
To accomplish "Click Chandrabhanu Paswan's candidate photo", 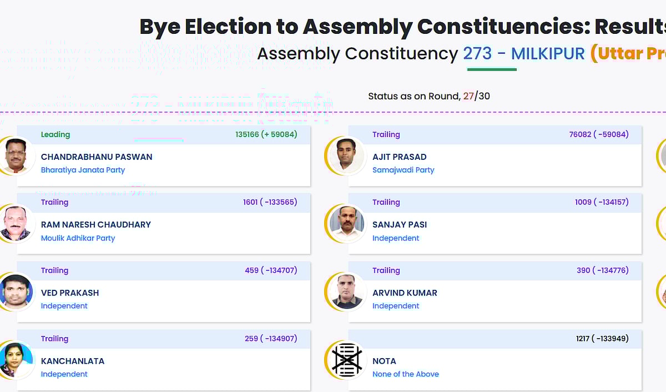I will (x=16, y=155).
